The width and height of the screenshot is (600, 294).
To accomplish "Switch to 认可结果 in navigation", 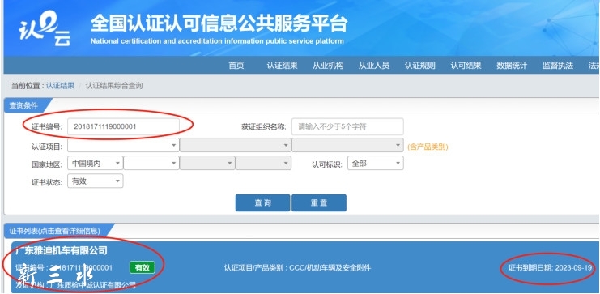I will point(466,66).
